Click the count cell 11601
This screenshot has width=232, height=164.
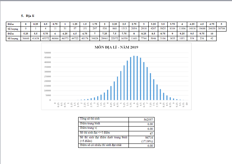(134, 39)
